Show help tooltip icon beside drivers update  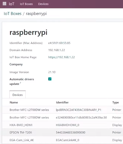[20, 83]
